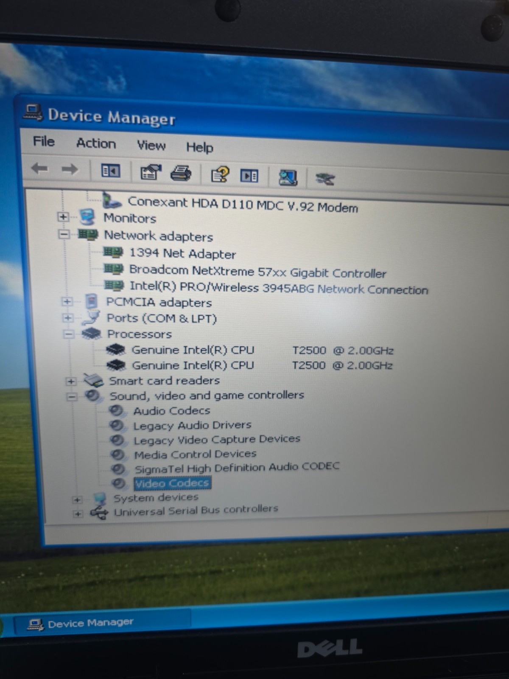Collapse the Processors node
This screenshot has width=509, height=679.
68,334
